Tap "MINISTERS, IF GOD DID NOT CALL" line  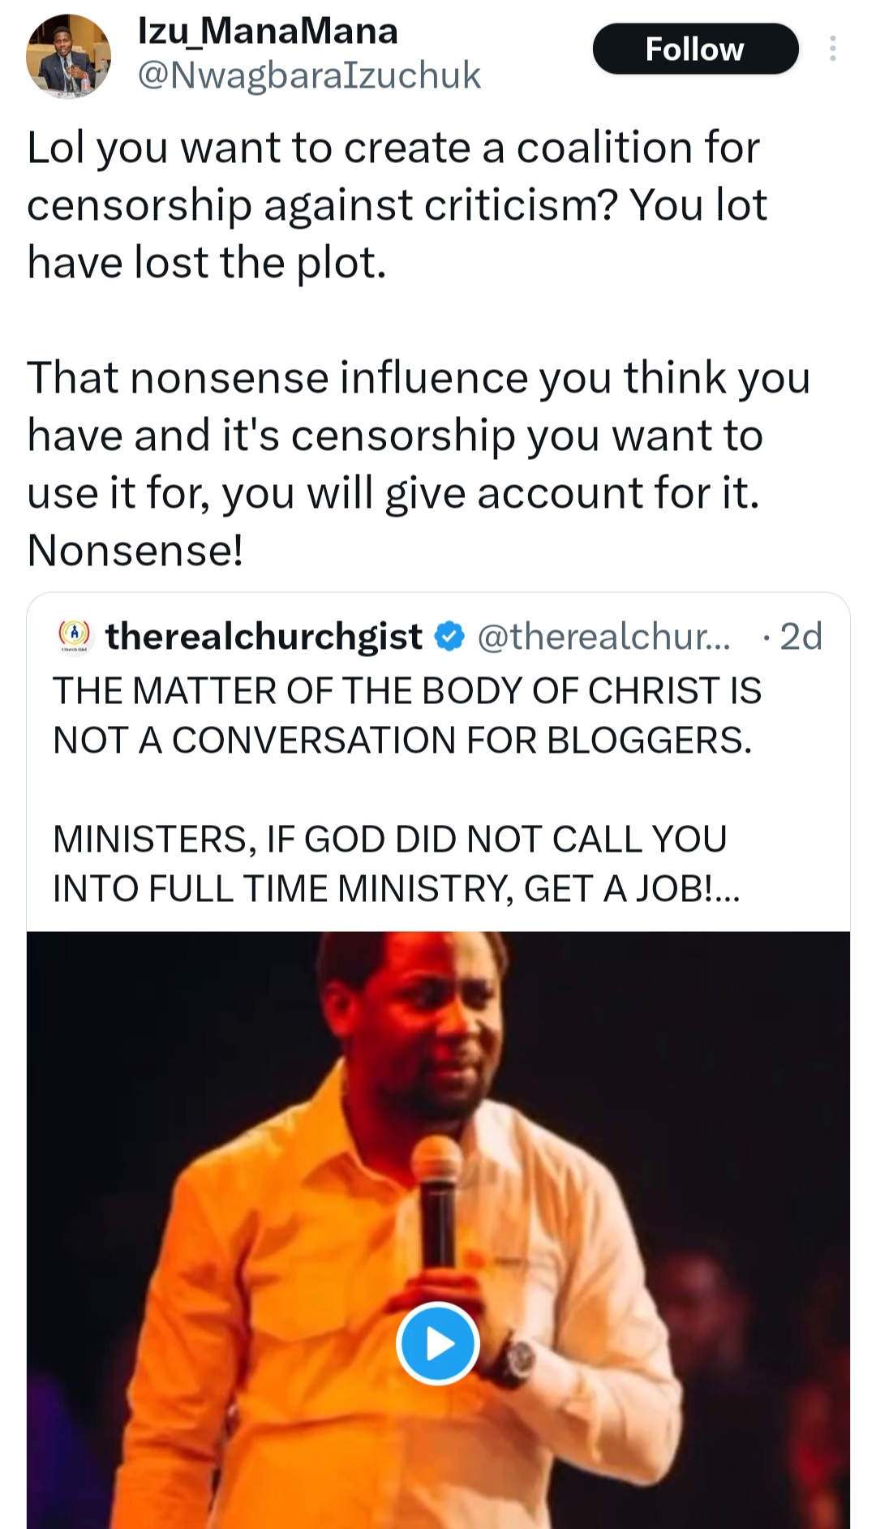coord(389,839)
